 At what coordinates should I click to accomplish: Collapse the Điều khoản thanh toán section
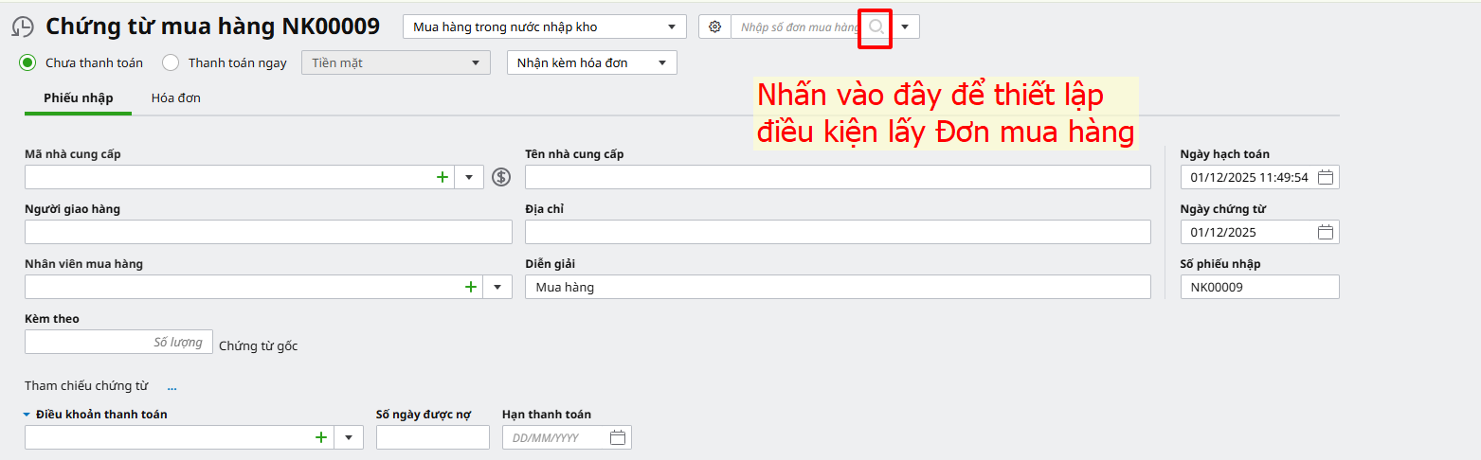tap(27, 415)
